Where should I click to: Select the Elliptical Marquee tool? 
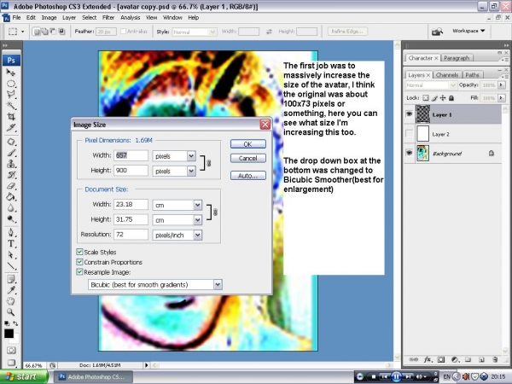11,84
